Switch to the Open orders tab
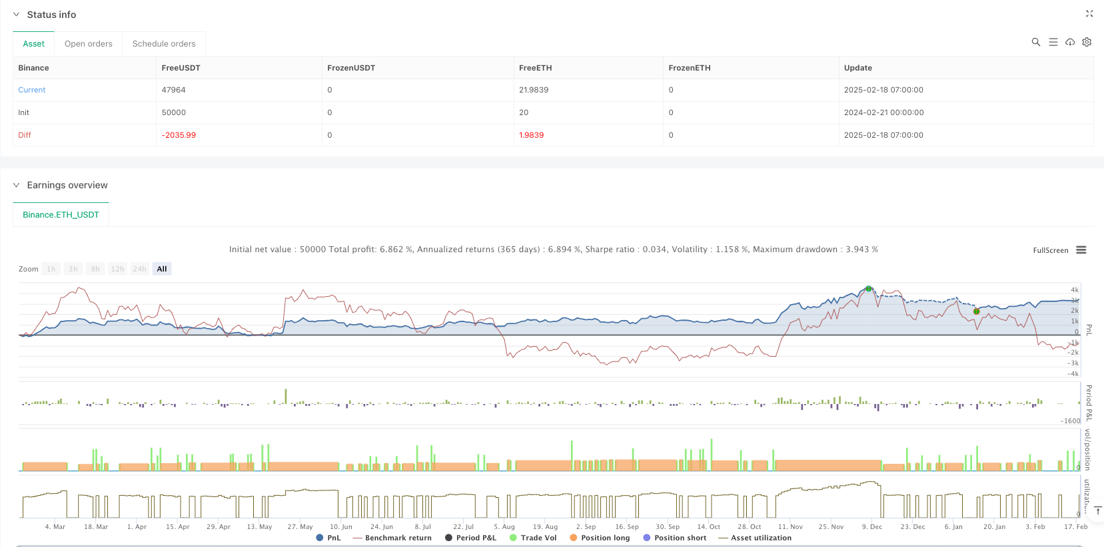This screenshot has height=547, width=1104. tap(89, 44)
